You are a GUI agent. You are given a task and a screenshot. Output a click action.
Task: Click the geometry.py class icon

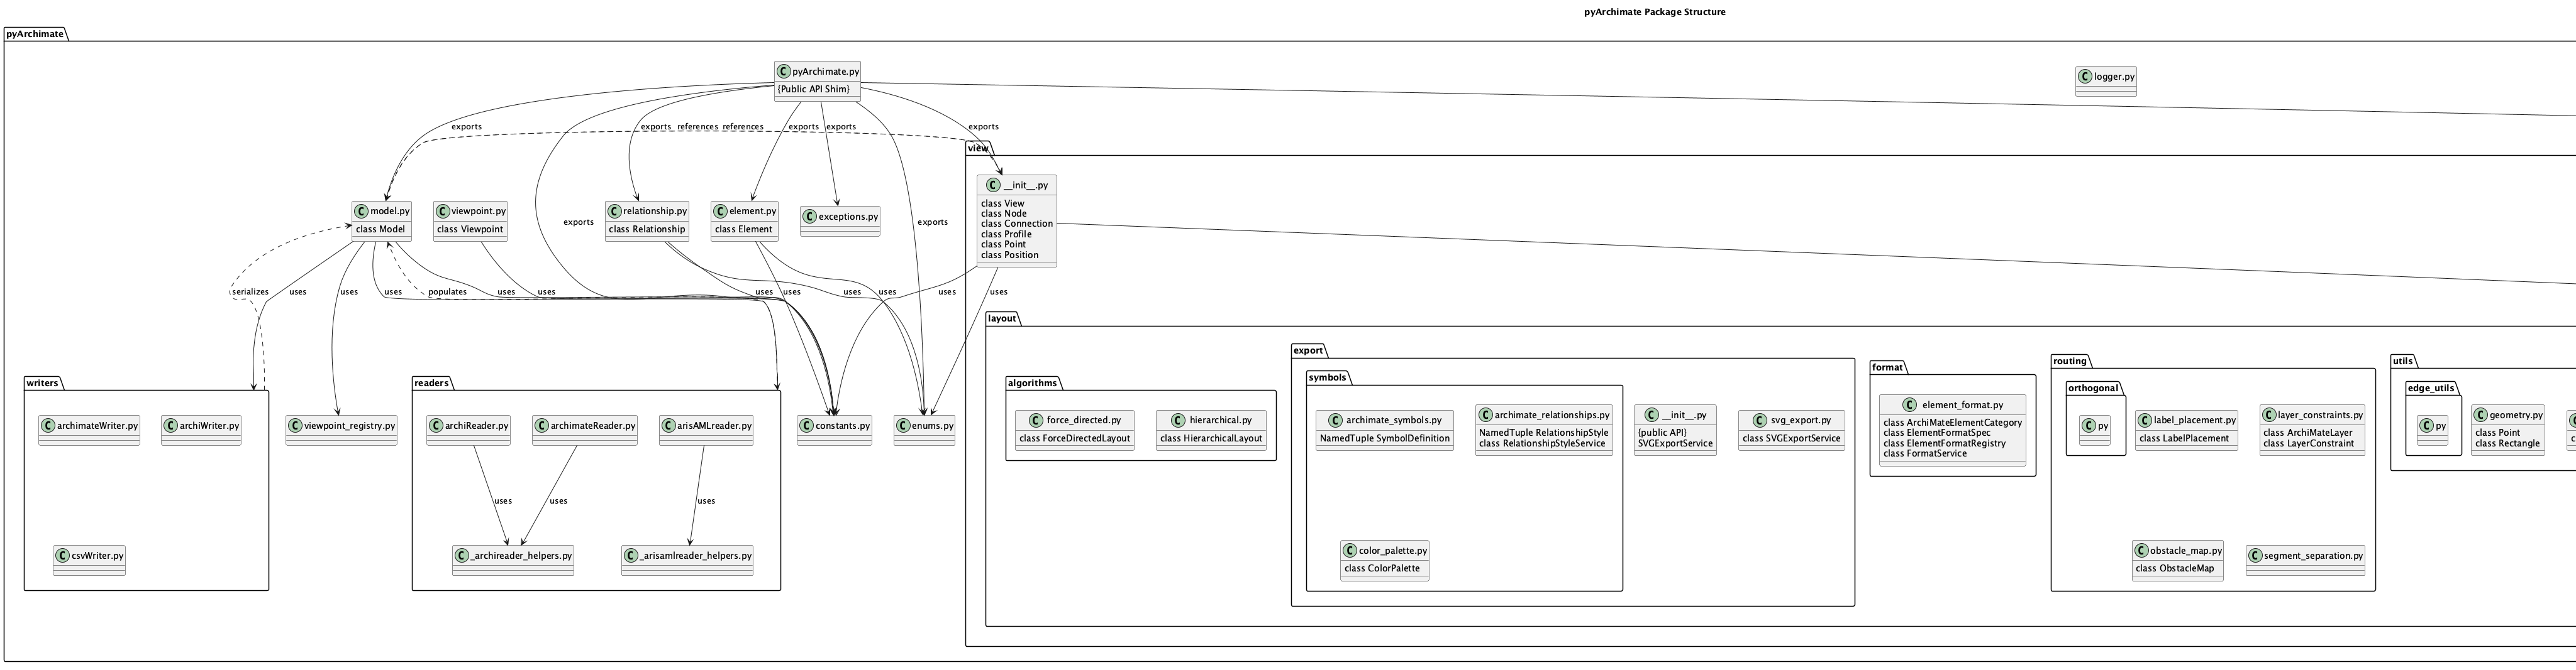pyautogui.click(x=2481, y=416)
